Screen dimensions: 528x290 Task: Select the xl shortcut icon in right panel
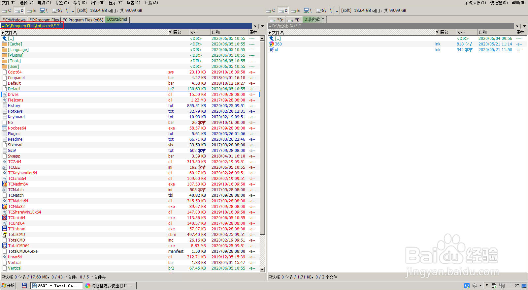pos(272,50)
